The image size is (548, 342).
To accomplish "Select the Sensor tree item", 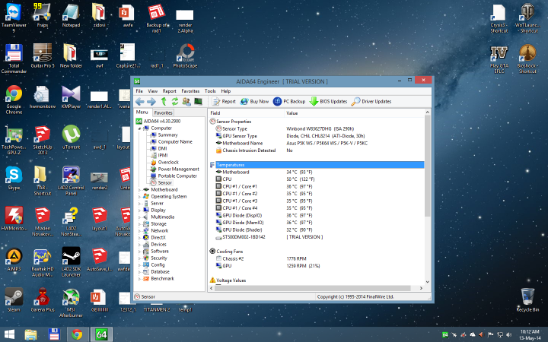I will (164, 183).
